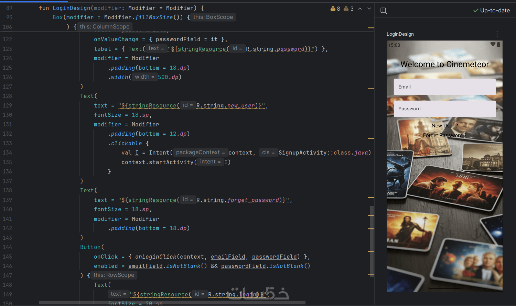Click the horizontal editor scrollbar
This screenshot has width=516, height=306.
172,303
